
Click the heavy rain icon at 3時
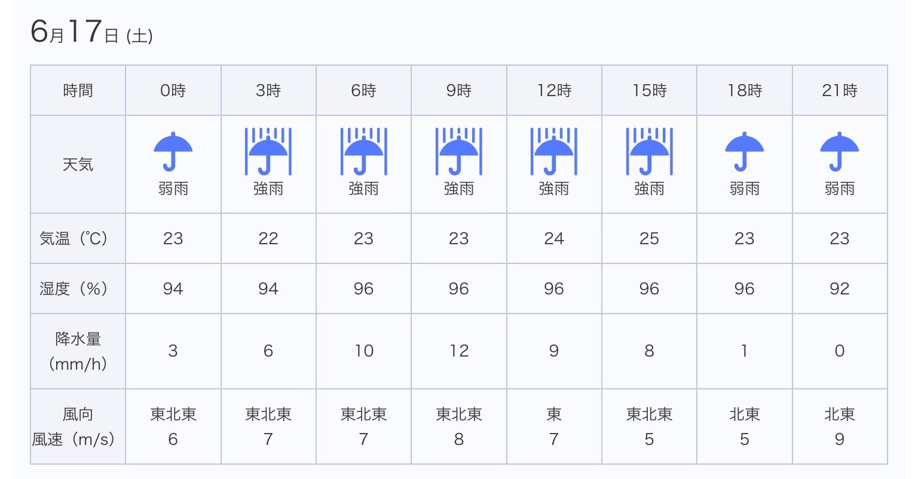[268, 151]
